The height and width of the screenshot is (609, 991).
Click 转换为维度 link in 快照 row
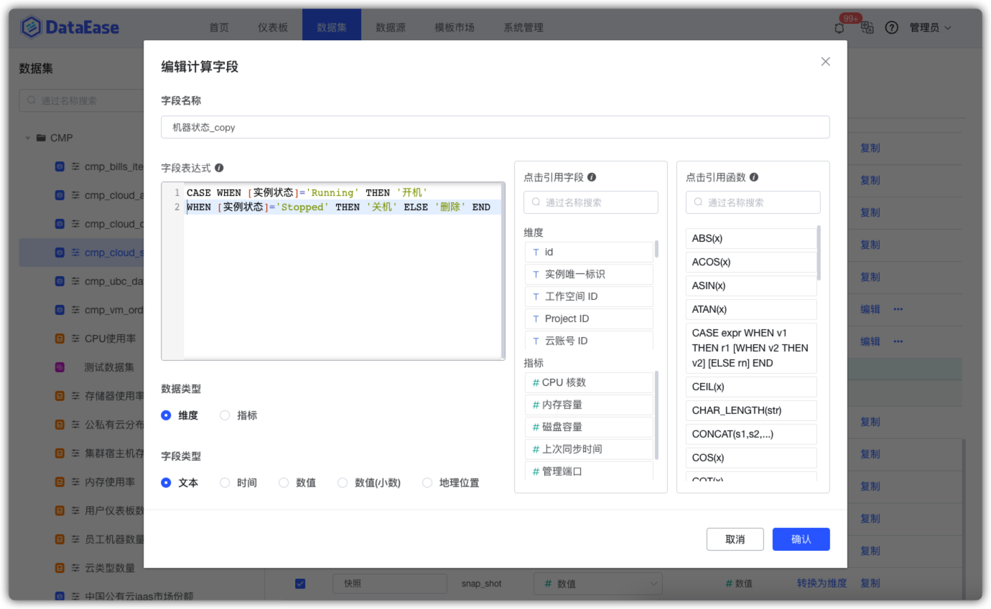pos(822,583)
